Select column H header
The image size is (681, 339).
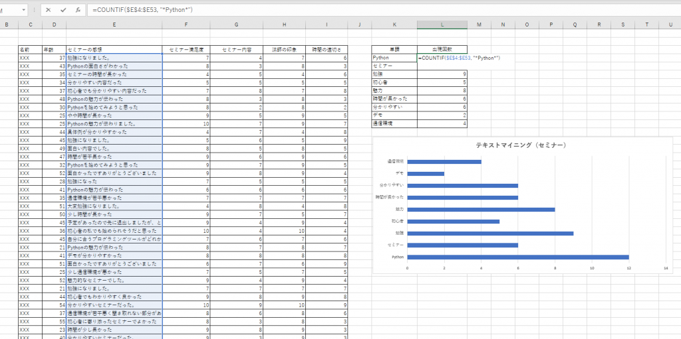(284, 25)
